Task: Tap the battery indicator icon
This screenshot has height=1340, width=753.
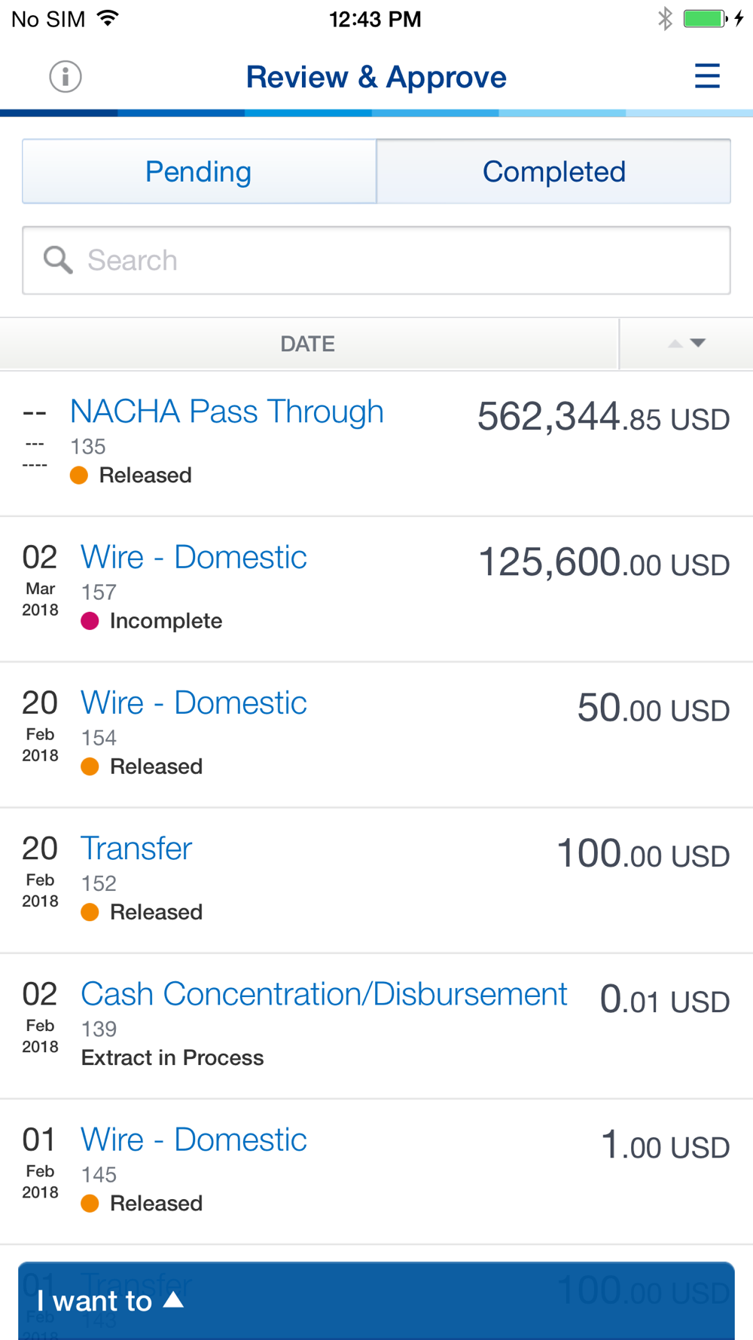Action: (706, 19)
